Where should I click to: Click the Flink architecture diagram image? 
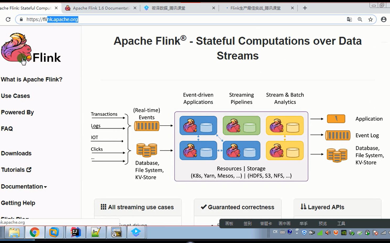(x=237, y=136)
